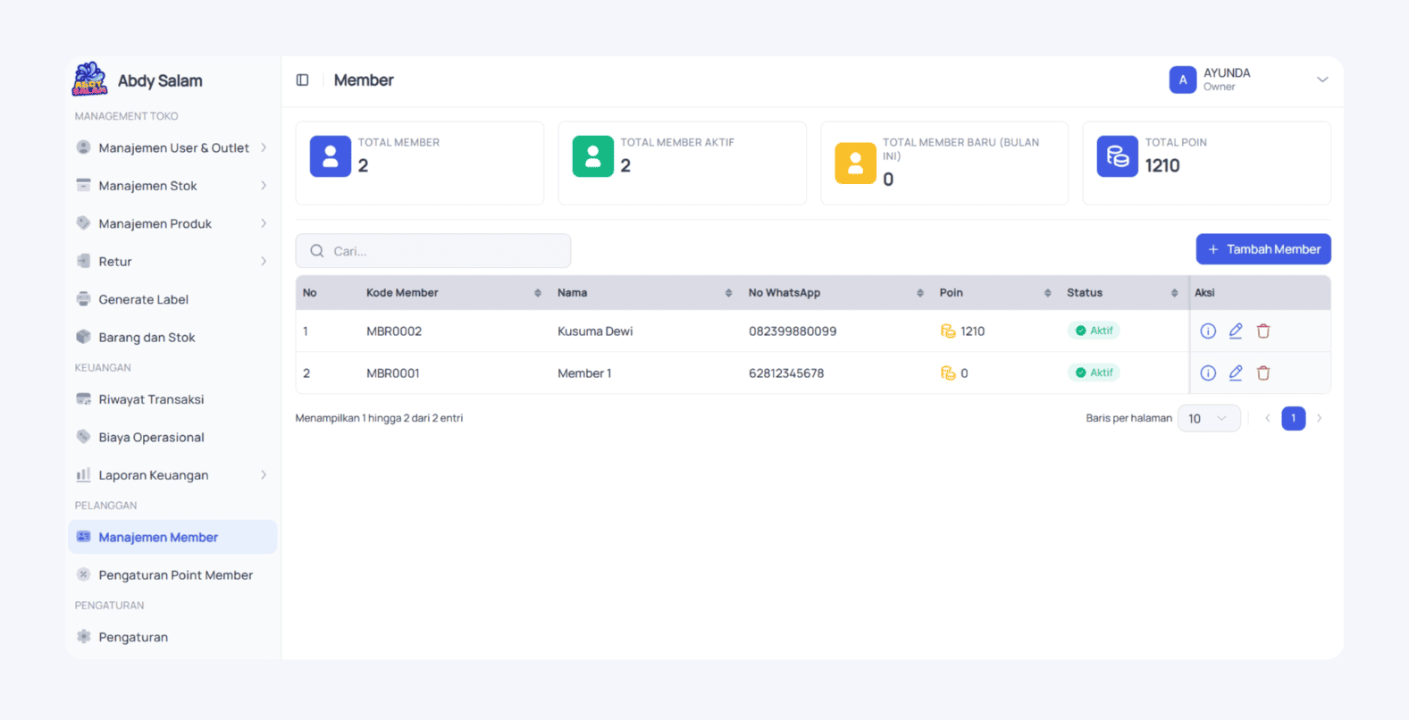Click the Total Member Aktif card icon
The height and width of the screenshot is (720, 1409).
click(593, 156)
